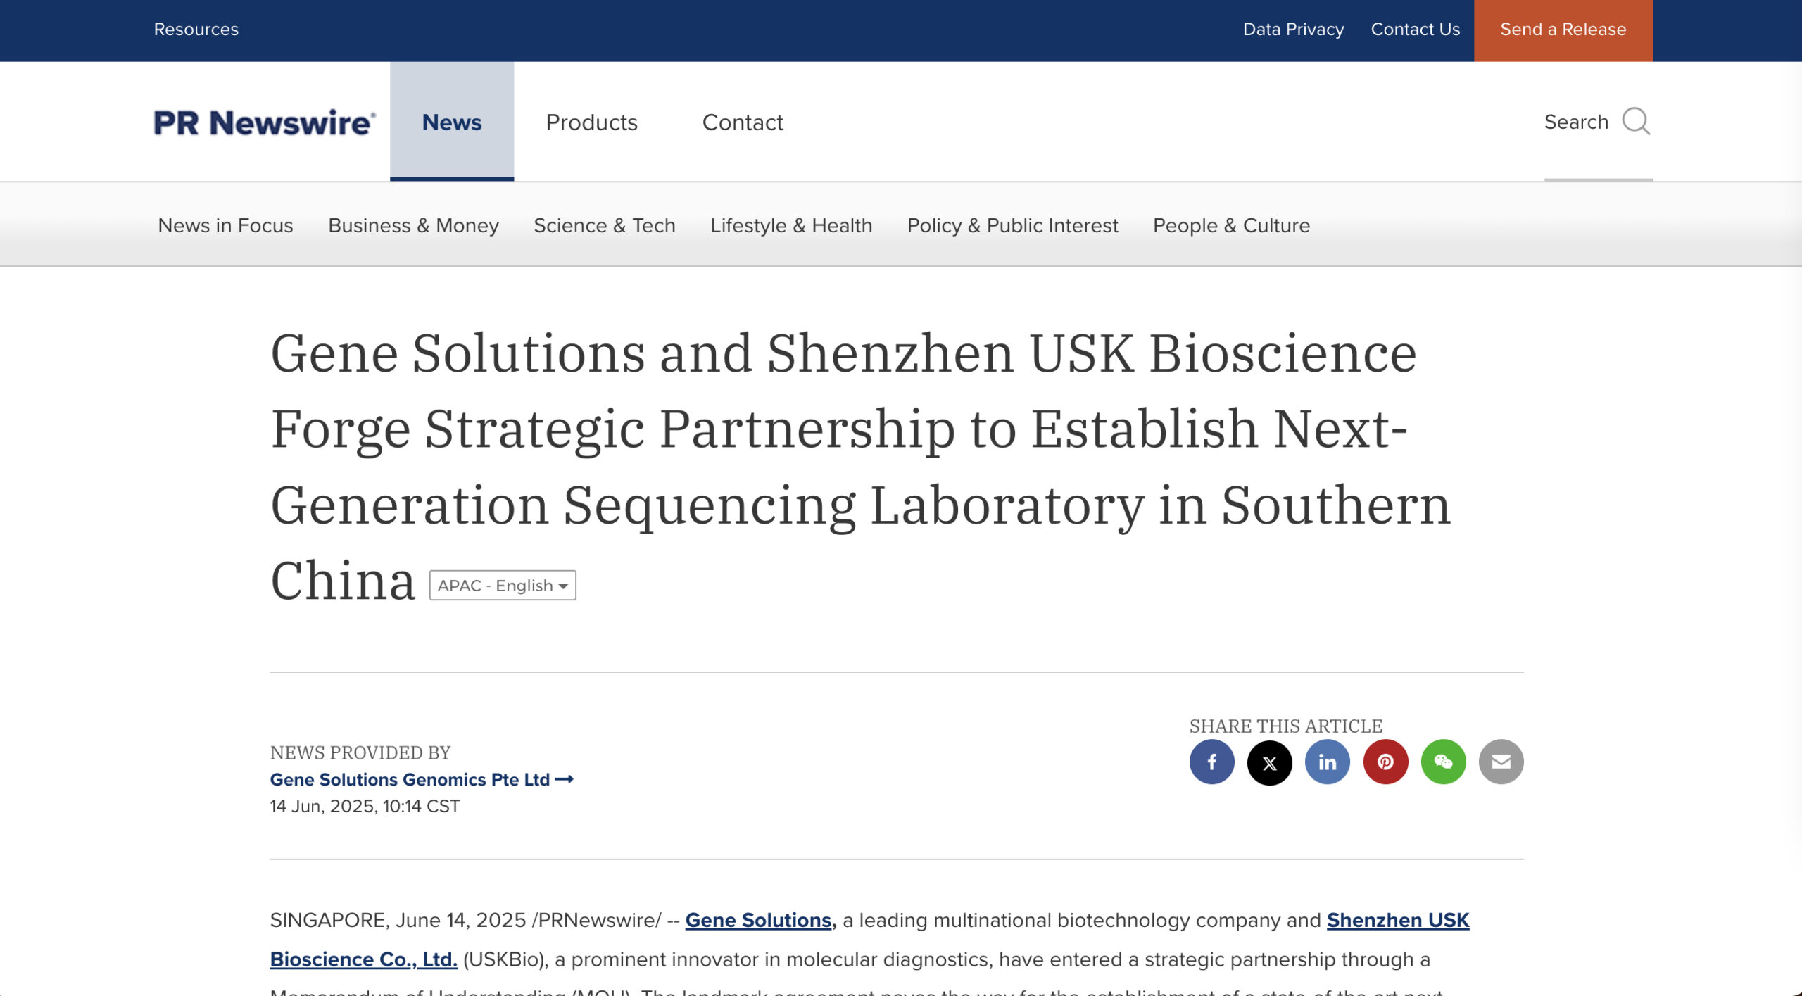This screenshot has width=1802, height=996.
Task: Click the Send a Release button
Action: point(1563,30)
